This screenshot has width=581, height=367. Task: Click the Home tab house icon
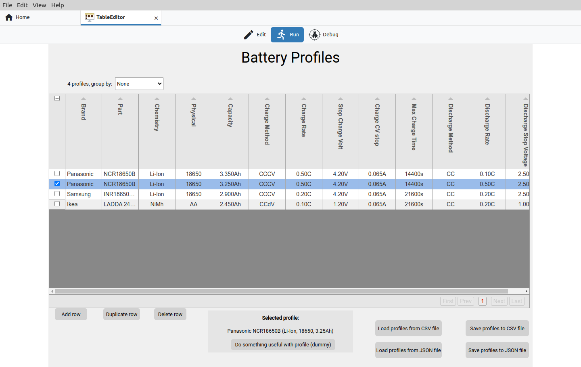pyautogui.click(x=9, y=17)
